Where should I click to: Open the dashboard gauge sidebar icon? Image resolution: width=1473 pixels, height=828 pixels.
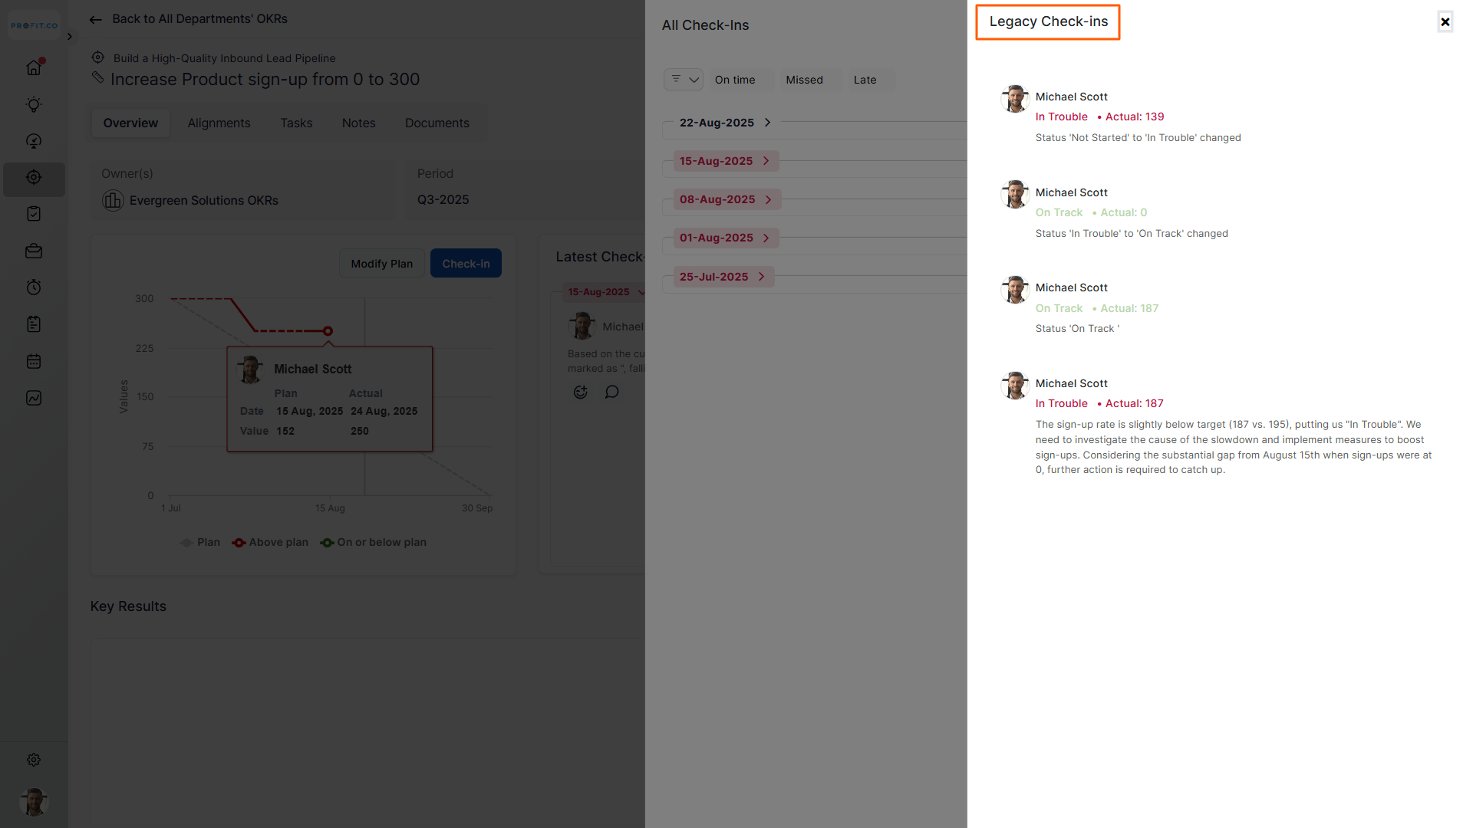(x=34, y=141)
